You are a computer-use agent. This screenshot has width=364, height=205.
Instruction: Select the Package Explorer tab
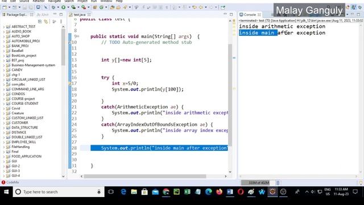(x=16, y=15)
